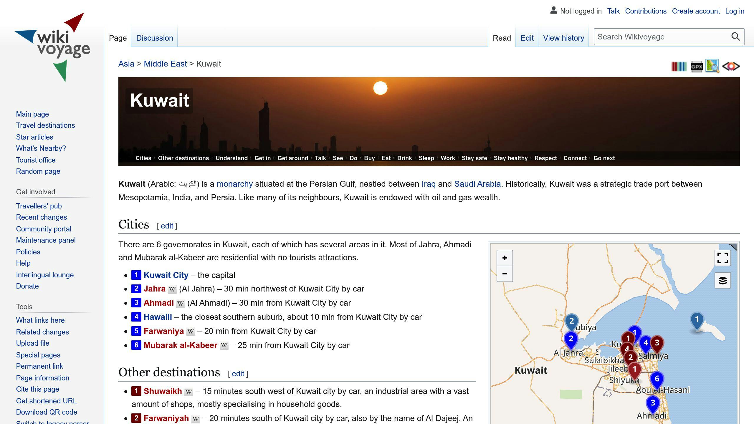The height and width of the screenshot is (424, 754).
Task: Click the search magnifier icon
Action: 735,37
